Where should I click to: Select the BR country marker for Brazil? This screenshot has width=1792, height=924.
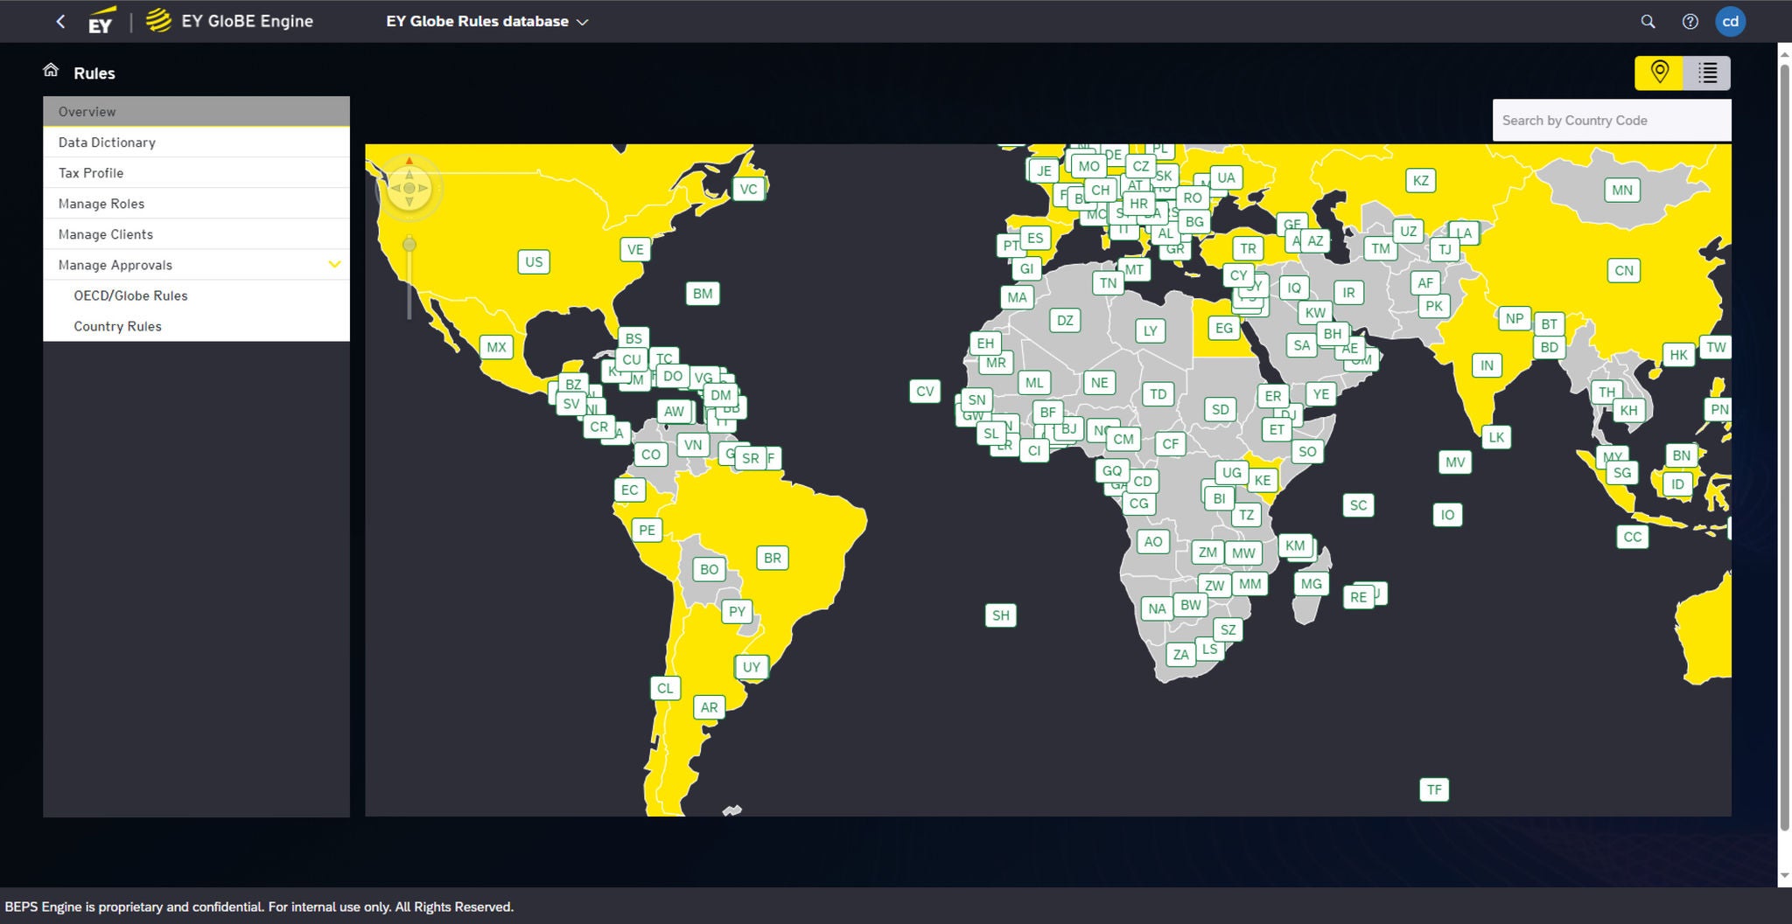[x=772, y=558]
